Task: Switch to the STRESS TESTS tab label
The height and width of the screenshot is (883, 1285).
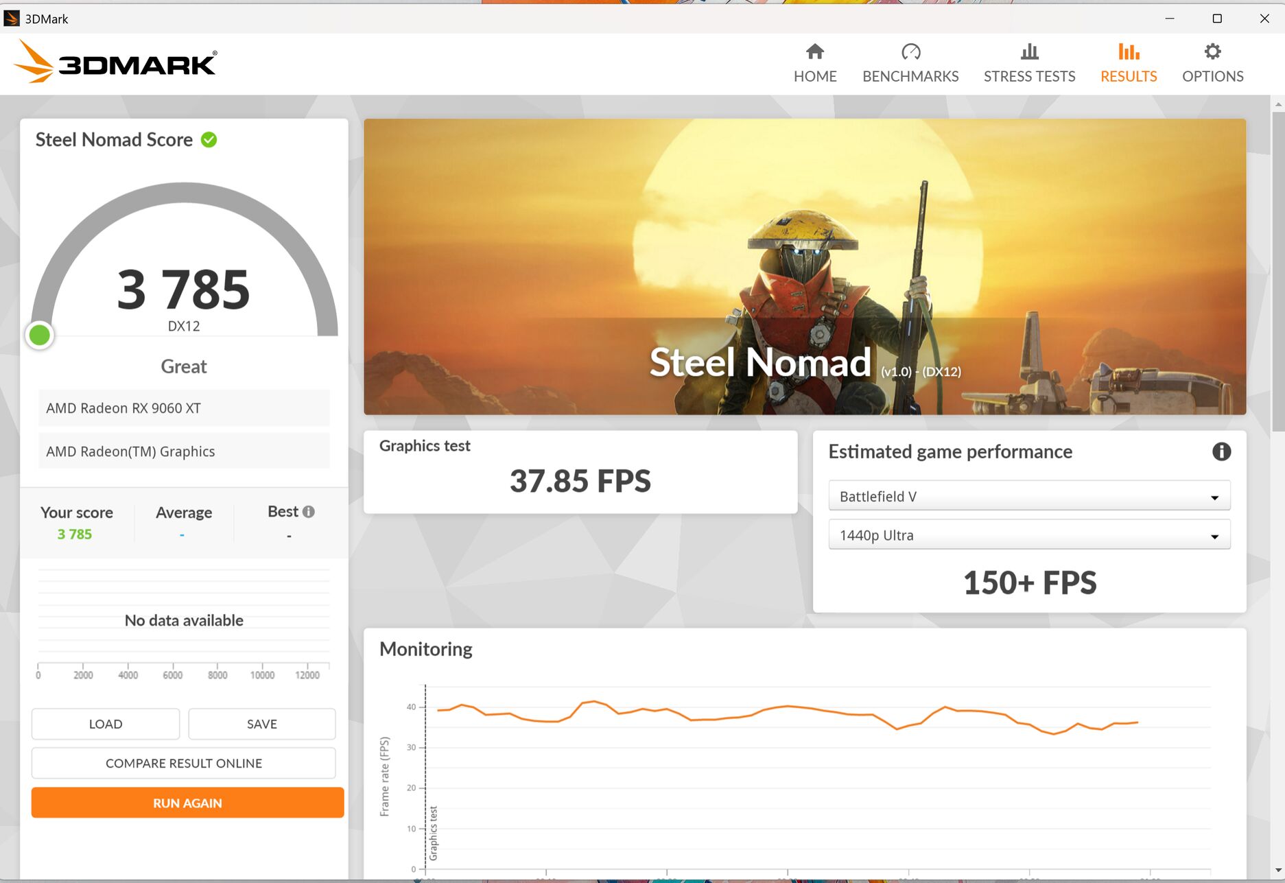Action: point(1029,76)
